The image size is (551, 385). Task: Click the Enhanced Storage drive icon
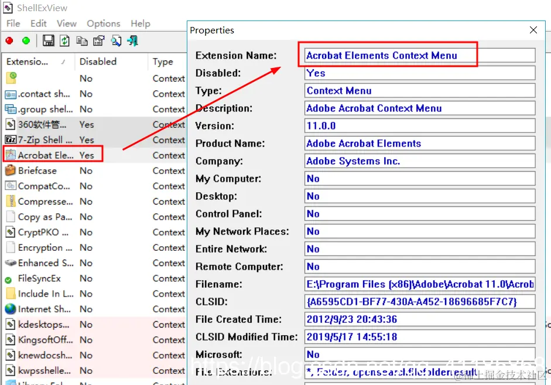pyautogui.click(x=11, y=263)
